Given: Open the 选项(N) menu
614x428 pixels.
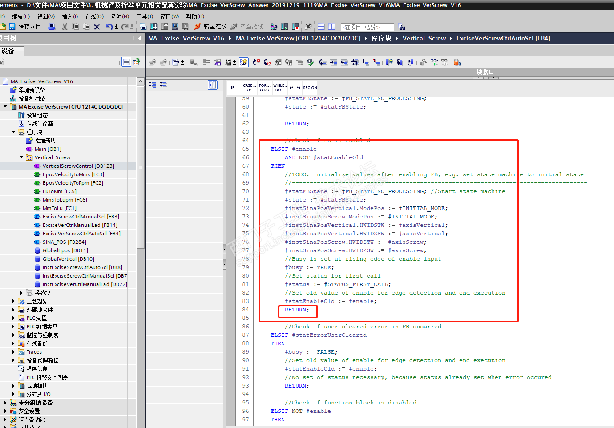Looking at the screenshot, I should point(120,16).
